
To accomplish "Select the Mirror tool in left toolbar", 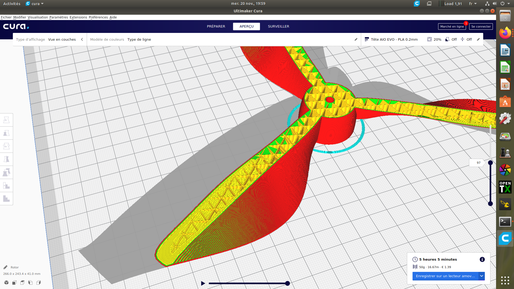I will click(6, 159).
